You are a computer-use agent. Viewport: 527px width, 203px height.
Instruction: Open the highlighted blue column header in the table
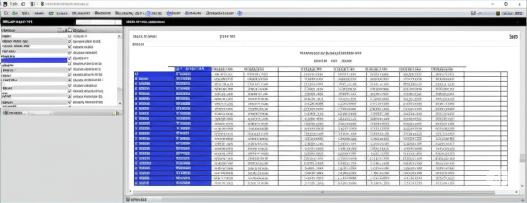(x=193, y=68)
